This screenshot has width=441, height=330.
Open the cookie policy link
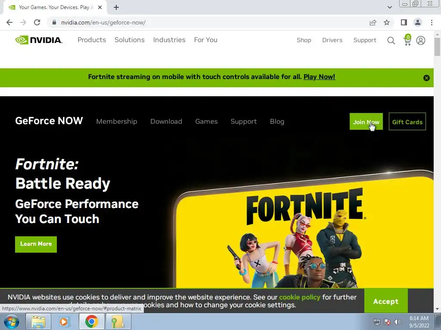tap(300, 297)
